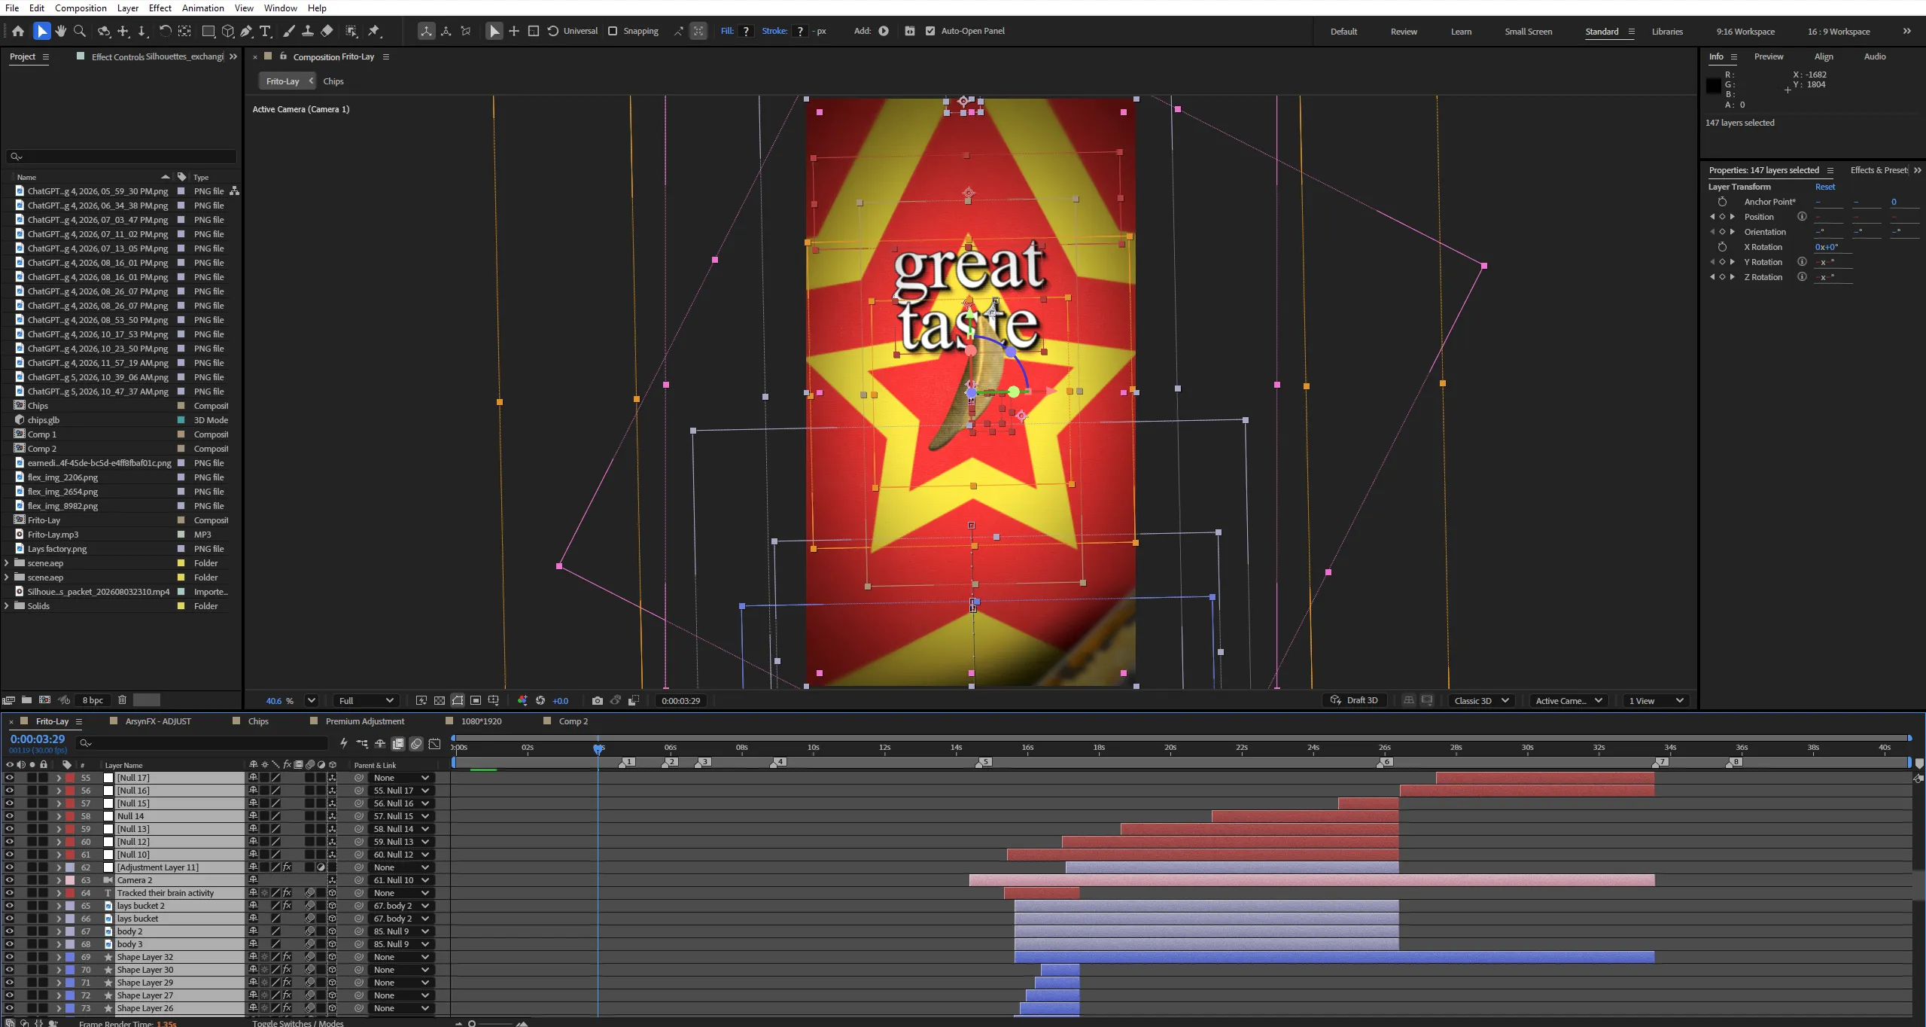Select the Puppet Pin tool

(375, 31)
